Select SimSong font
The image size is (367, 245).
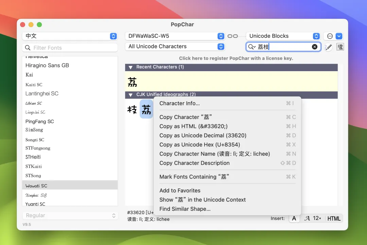click(x=70, y=130)
